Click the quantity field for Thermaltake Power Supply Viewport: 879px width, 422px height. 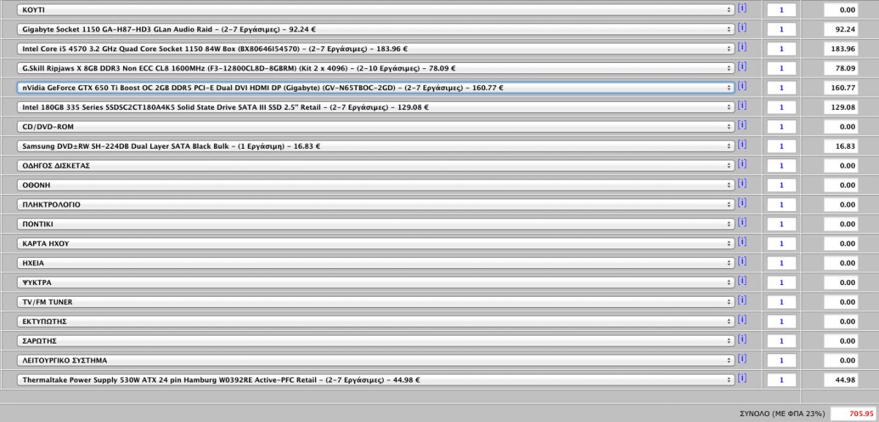click(782, 380)
